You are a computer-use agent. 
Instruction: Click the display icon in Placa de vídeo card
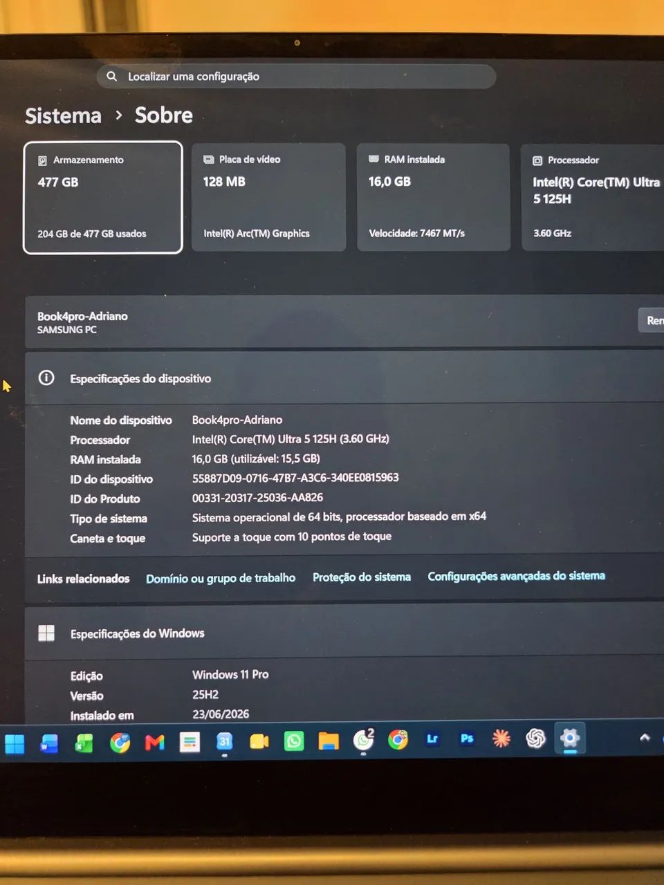coord(208,160)
